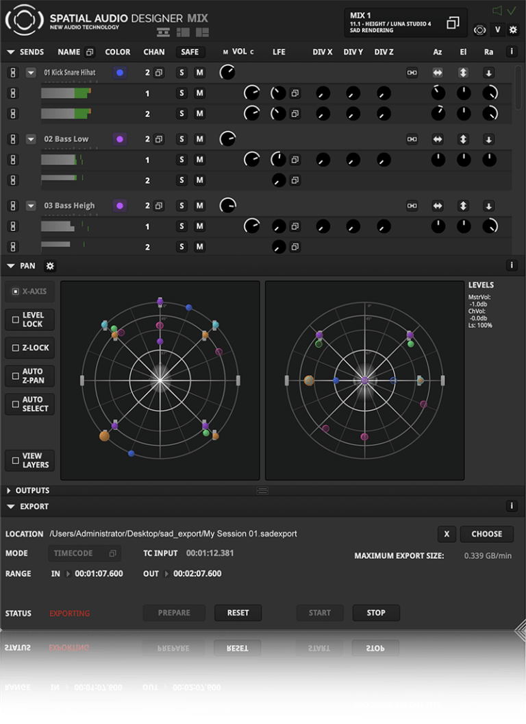The width and height of the screenshot is (526, 724).
Task: Open the MIX 1 window duplicate icon
Action: click(453, 23)
